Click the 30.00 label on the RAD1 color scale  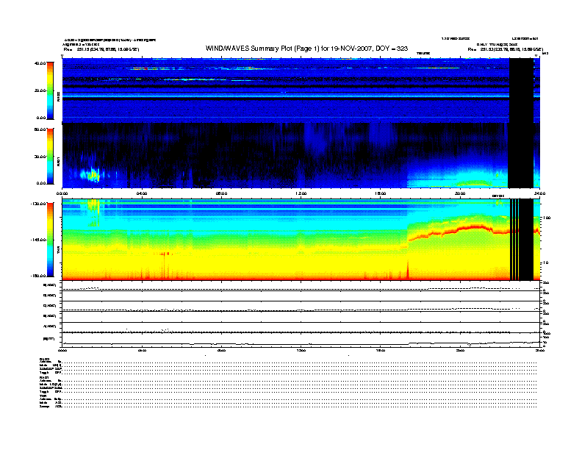[40, 157]
